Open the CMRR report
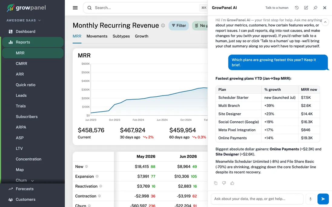This screenshot has width=332, height=207. click(22, 63)
